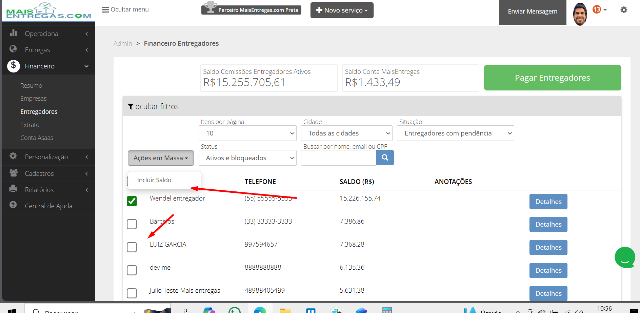Viewport: 640px width, 313px height.
Task: Click the filter funnel icon
Action: click(x=131, y=107)
